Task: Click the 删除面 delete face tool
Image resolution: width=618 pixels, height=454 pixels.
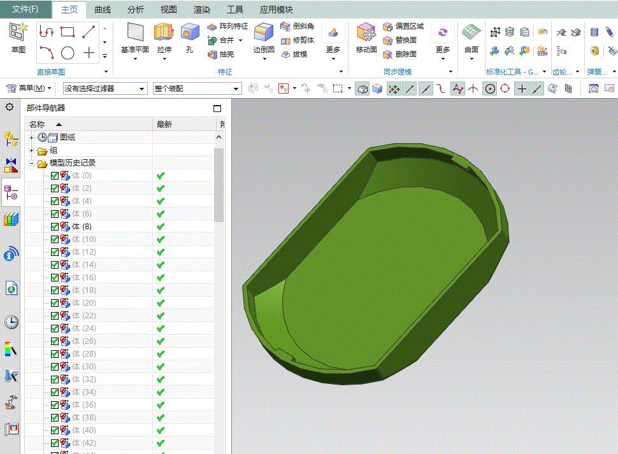Action: (399, 54)
